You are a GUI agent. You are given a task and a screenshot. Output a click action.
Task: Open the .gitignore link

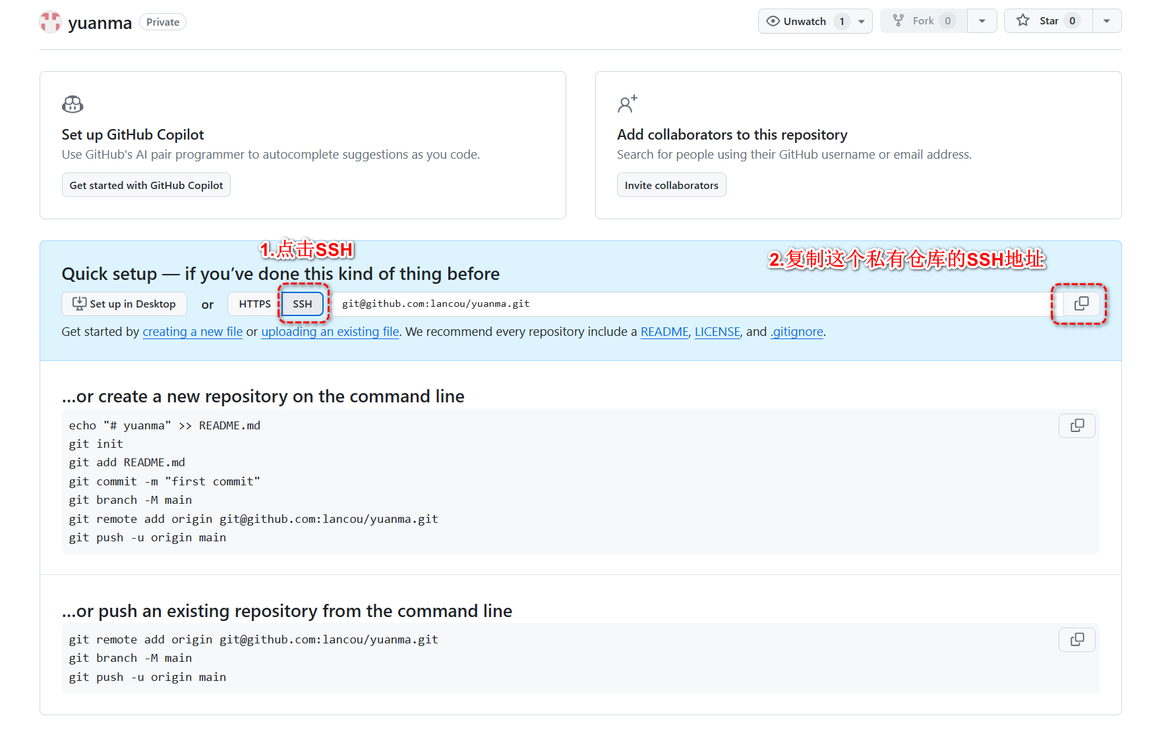tap(797, 331)
